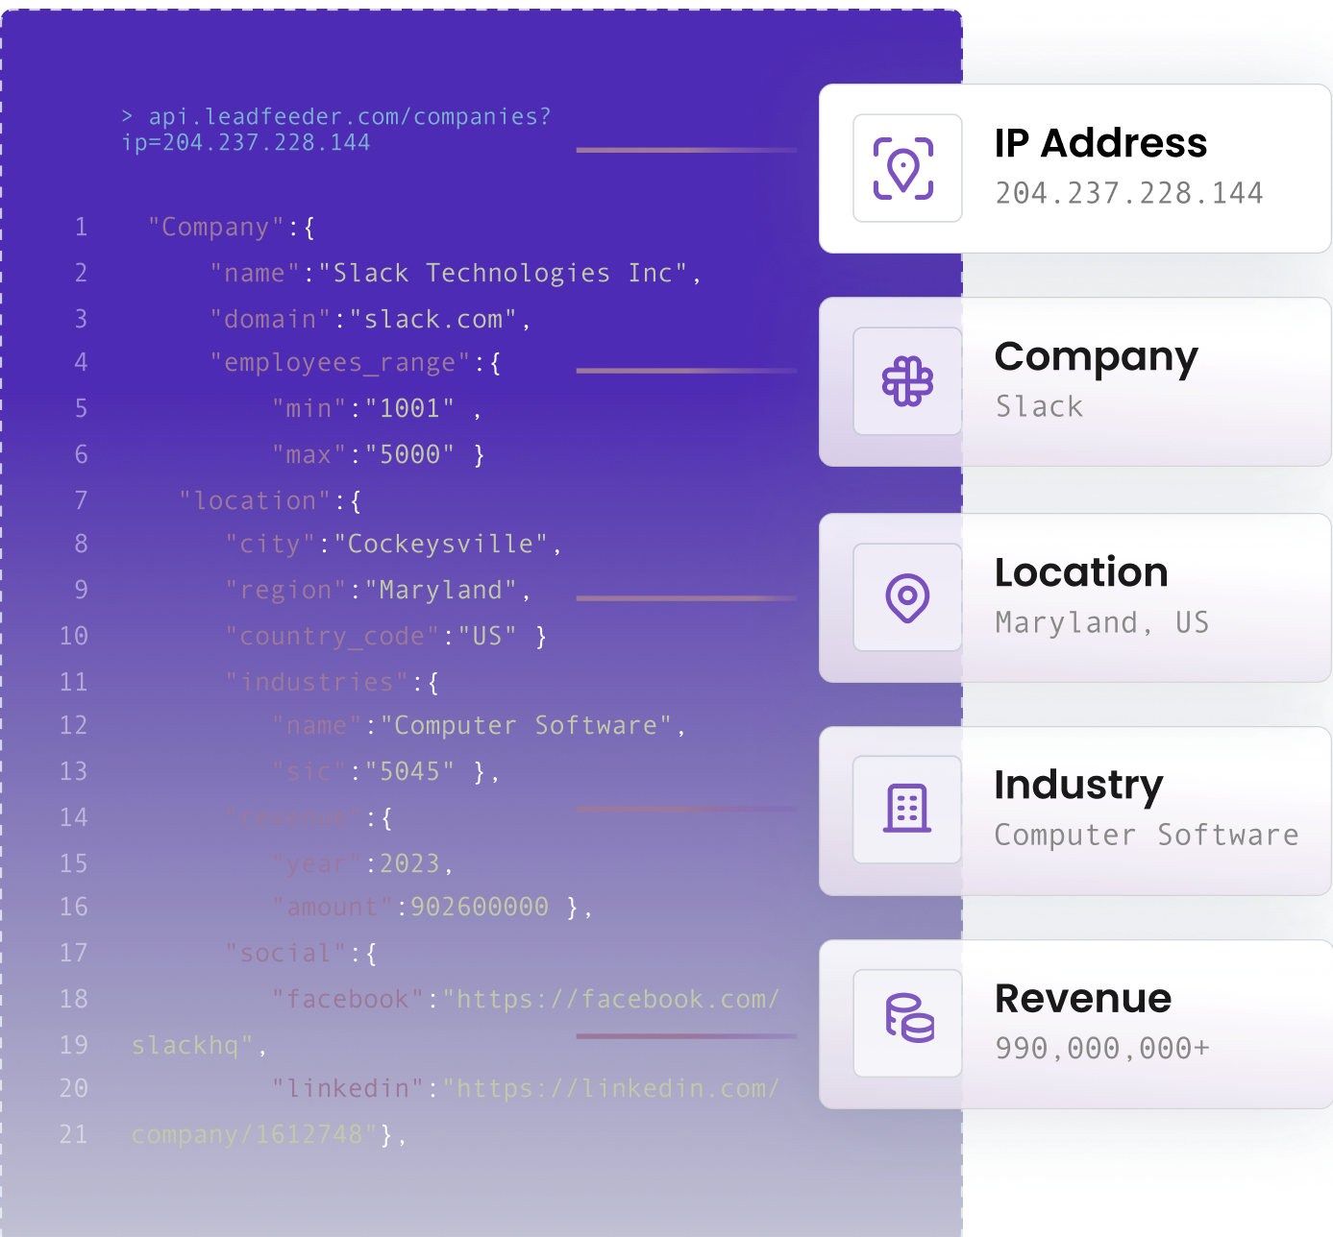Click the company/1612748 text on line 21
Viewport: 1333px width, 1237px height.
click(x=247, y=1134)
